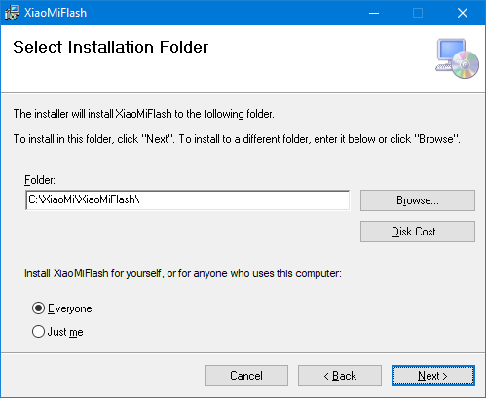Viewport: 486px width, 398px height.
Task: Click the 'Install XiaoMiFlash for yourself' prompt text
Action: pyautogui.click(x=183, y=273)
